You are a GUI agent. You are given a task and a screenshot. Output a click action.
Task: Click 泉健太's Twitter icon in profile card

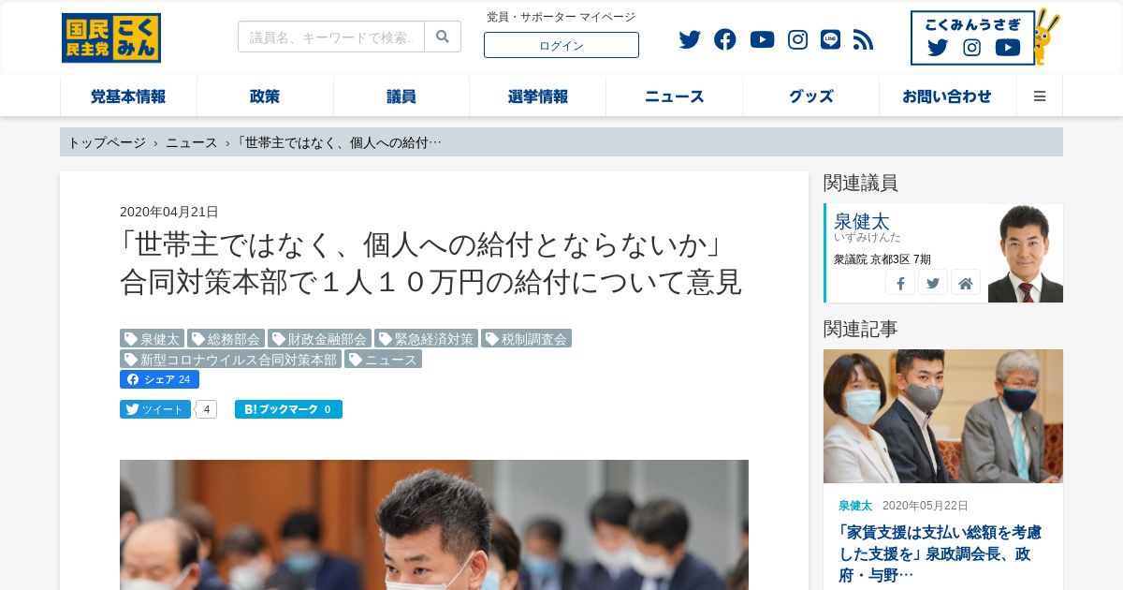click(933, 283)
